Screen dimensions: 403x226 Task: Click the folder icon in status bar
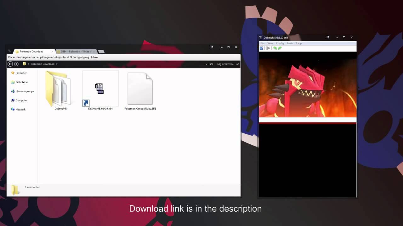click(x=15, y=190)
